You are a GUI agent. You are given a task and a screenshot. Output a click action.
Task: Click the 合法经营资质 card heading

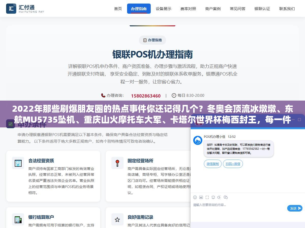pyautogui.click(x=41, y=161)
